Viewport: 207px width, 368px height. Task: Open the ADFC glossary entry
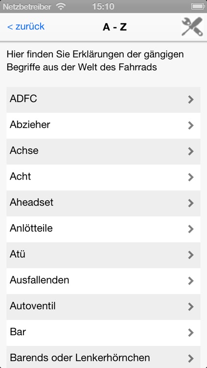coord(103,100)
